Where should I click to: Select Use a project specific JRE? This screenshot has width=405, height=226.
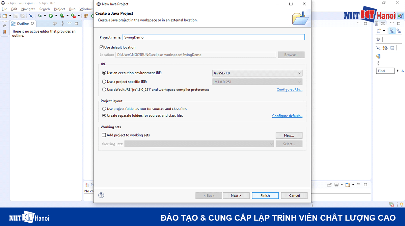pyautogui.click(x=104, y=81)
